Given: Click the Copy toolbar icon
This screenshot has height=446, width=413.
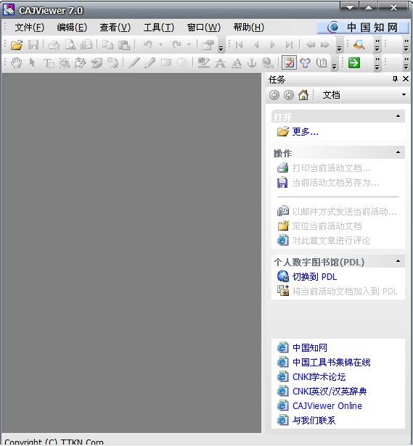Looking at the screenshot, I should pyautogui.click(x=108, y=45).
